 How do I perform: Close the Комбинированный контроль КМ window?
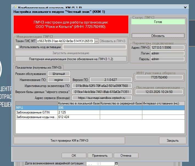185,7
